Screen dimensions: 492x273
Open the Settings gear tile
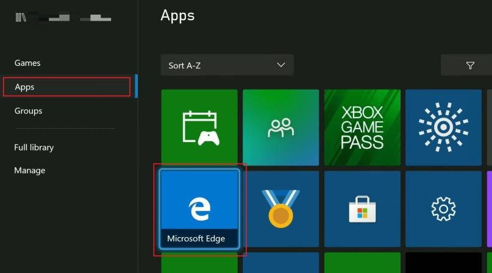pyautogui.click(x=443, y=208)
